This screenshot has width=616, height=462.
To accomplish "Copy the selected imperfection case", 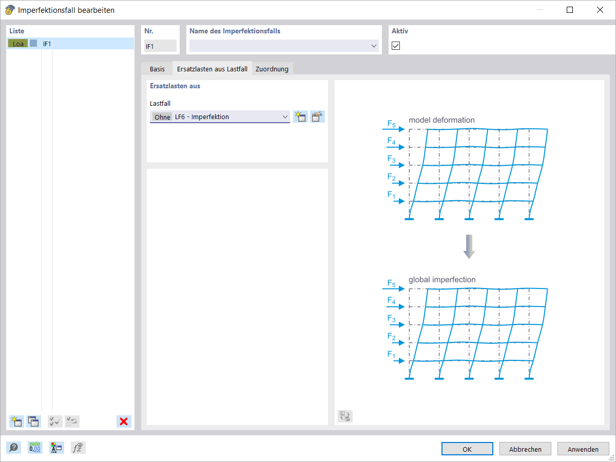I will [33, 421].
